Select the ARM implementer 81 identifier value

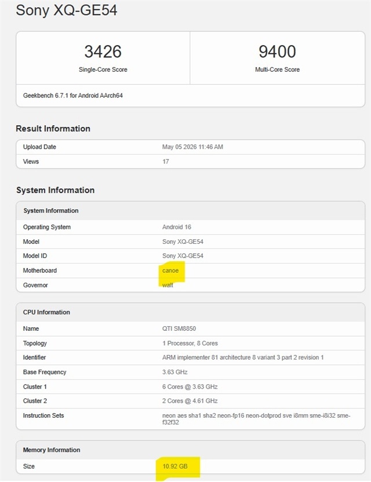click(243, 357)
